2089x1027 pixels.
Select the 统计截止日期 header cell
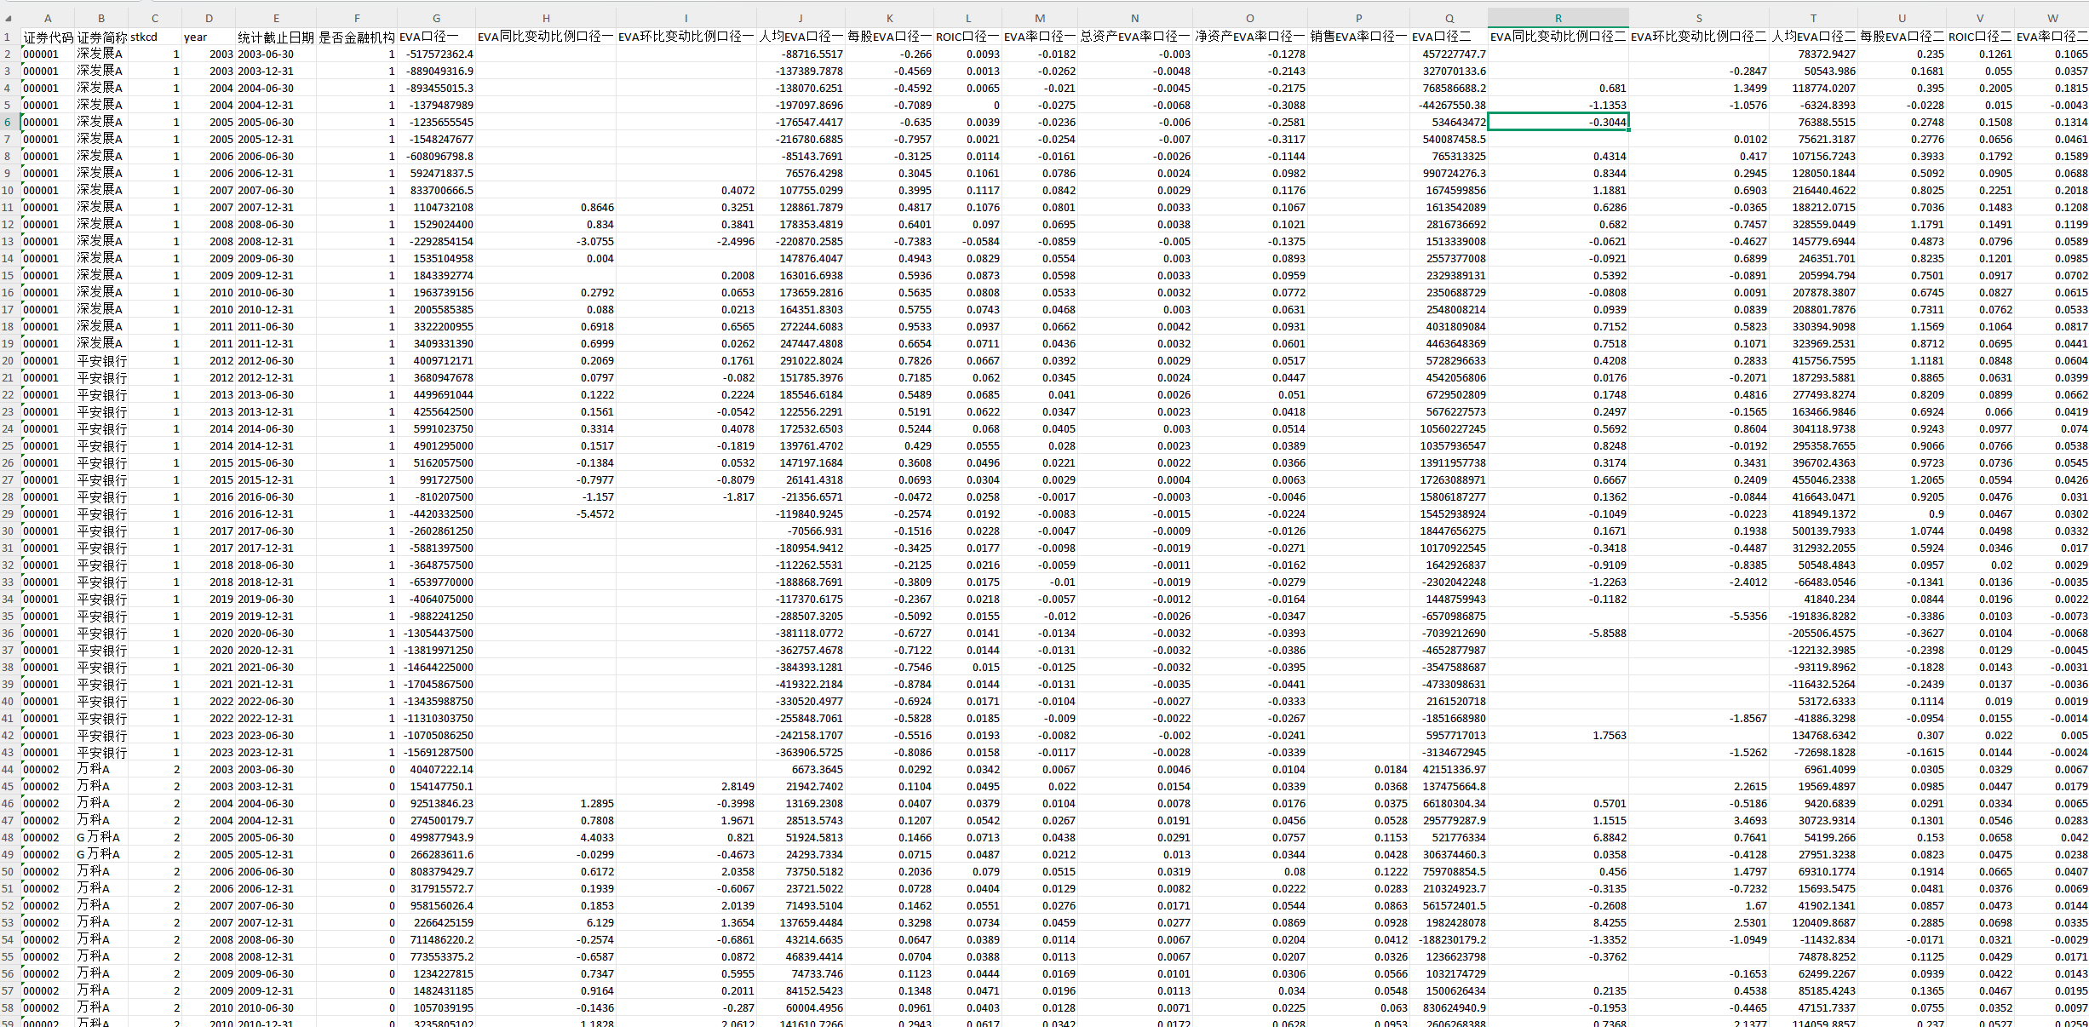tap(275, 37)
